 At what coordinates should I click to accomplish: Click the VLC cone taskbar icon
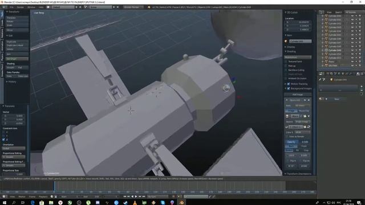pyautogui.click(x=135, y=203)
